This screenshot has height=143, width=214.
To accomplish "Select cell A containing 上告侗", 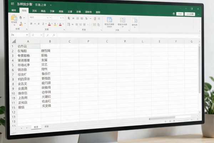I will [29, 98].
